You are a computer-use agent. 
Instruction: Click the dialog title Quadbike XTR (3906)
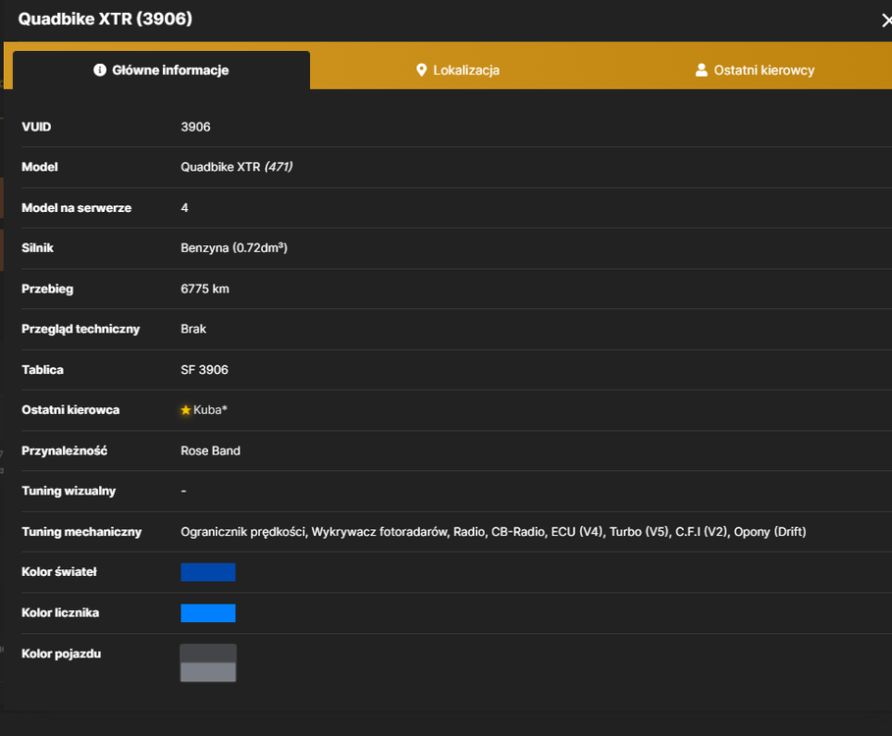click(105, 19)
